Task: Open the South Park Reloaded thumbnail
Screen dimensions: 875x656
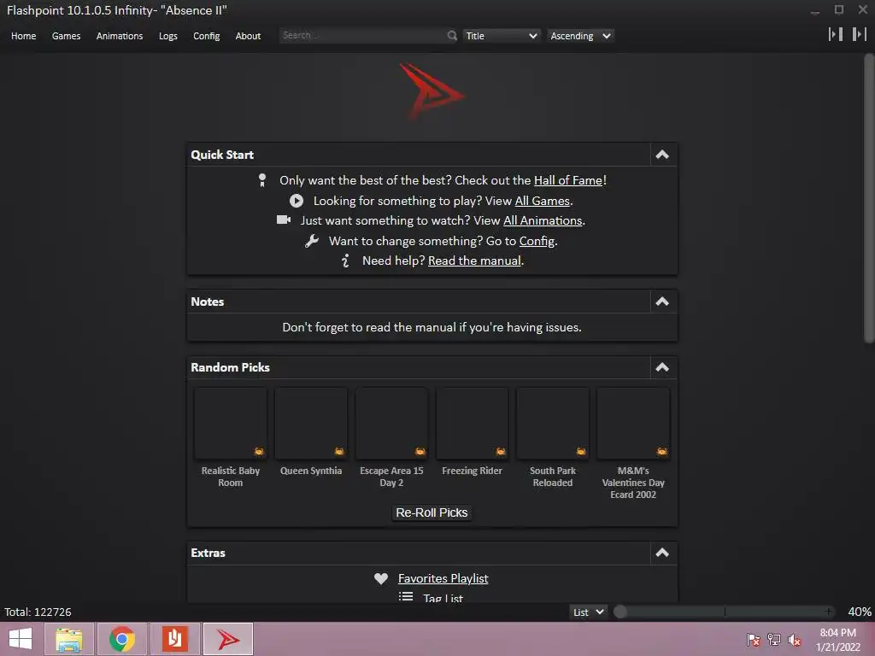Action: 553,424
